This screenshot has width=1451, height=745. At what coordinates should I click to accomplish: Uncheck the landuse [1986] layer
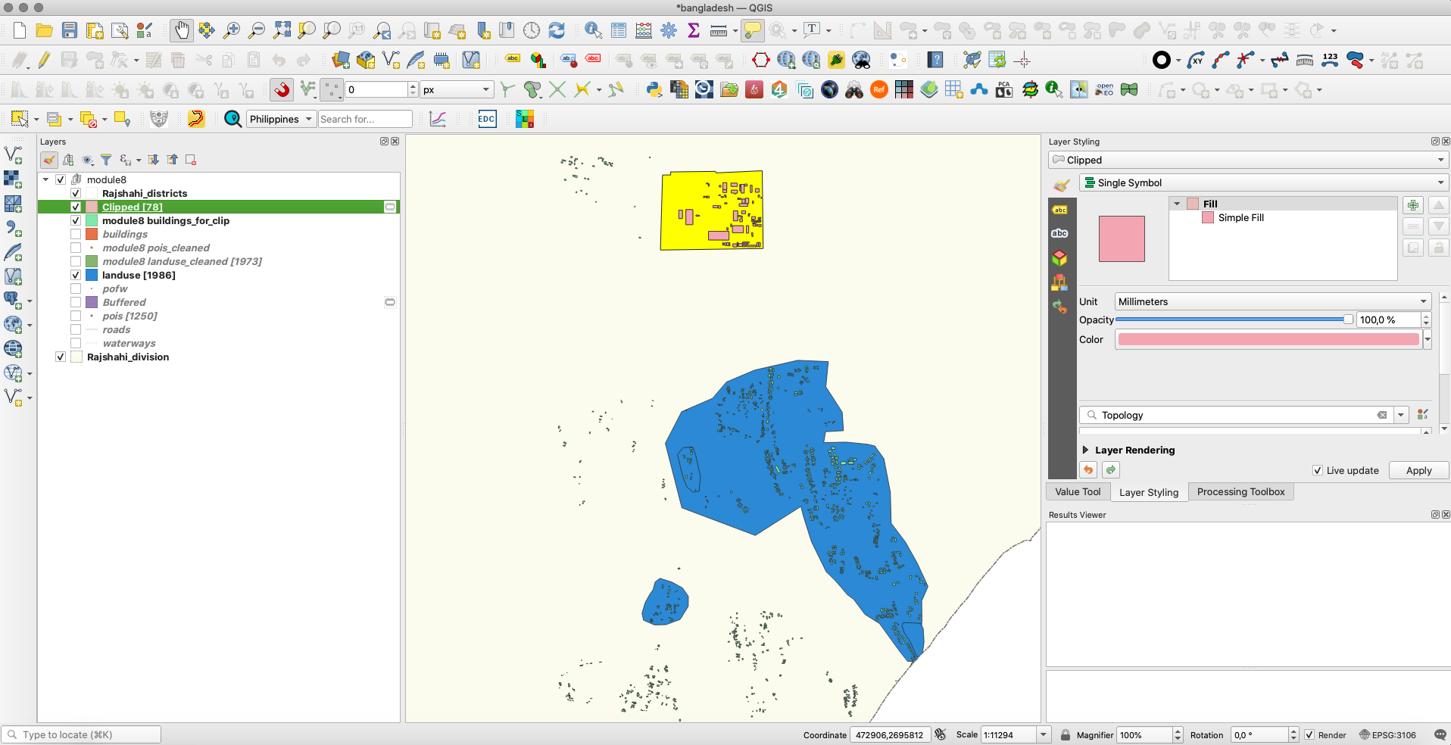click(76, 275)
